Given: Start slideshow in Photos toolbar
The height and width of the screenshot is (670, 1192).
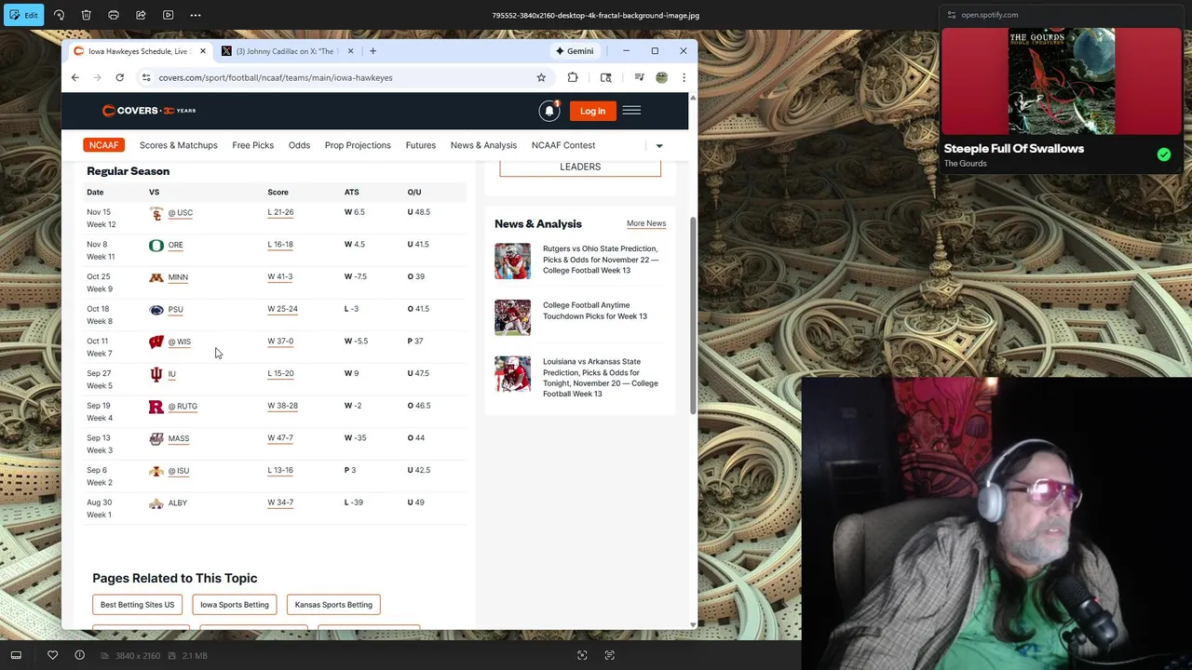Looking at the screenshot, I should pos(168,15).
